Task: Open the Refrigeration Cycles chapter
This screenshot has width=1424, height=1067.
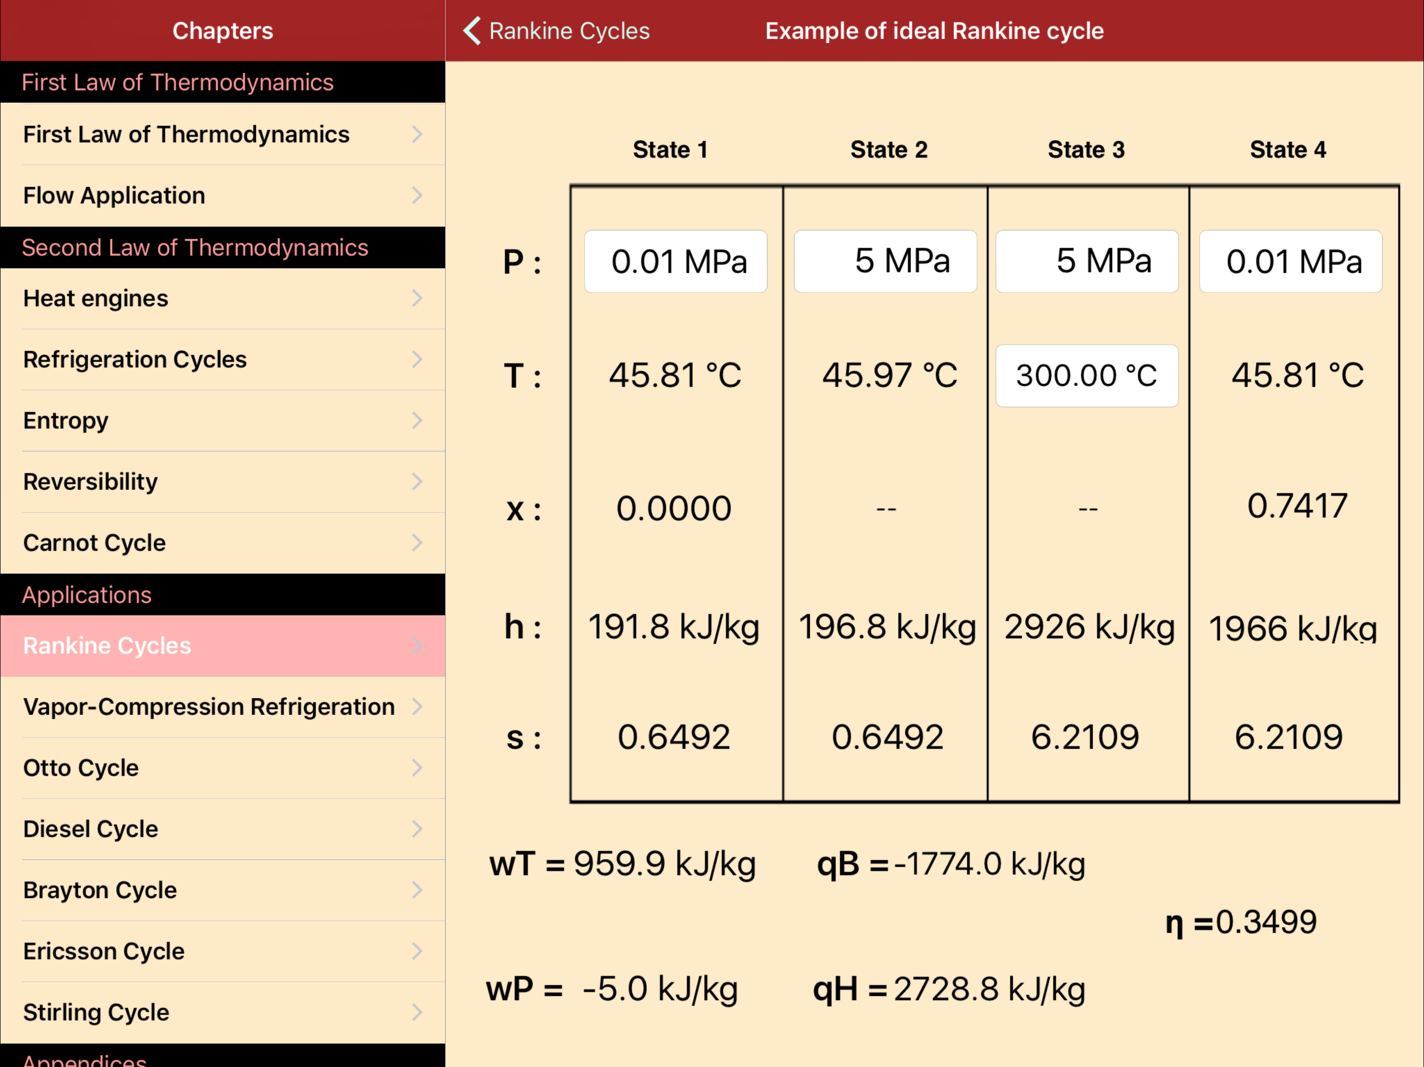Action: click(x=135, y=359)
